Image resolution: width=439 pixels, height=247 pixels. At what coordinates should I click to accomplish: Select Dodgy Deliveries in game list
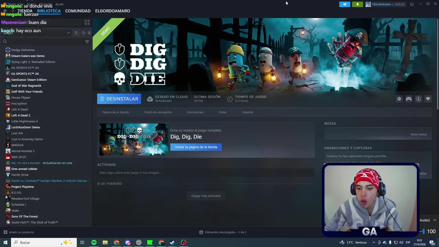pyautogui.click(x=23, y=50)
